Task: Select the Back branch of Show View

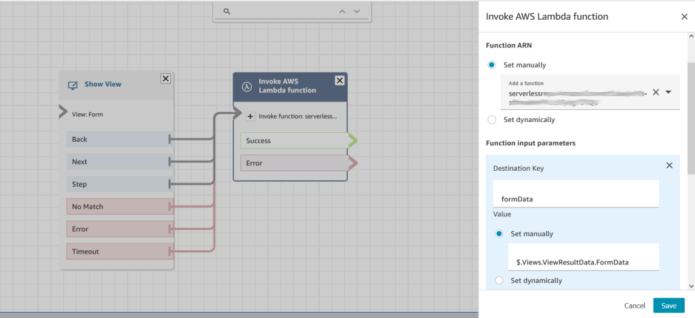Action: click(x=119, y=139)
